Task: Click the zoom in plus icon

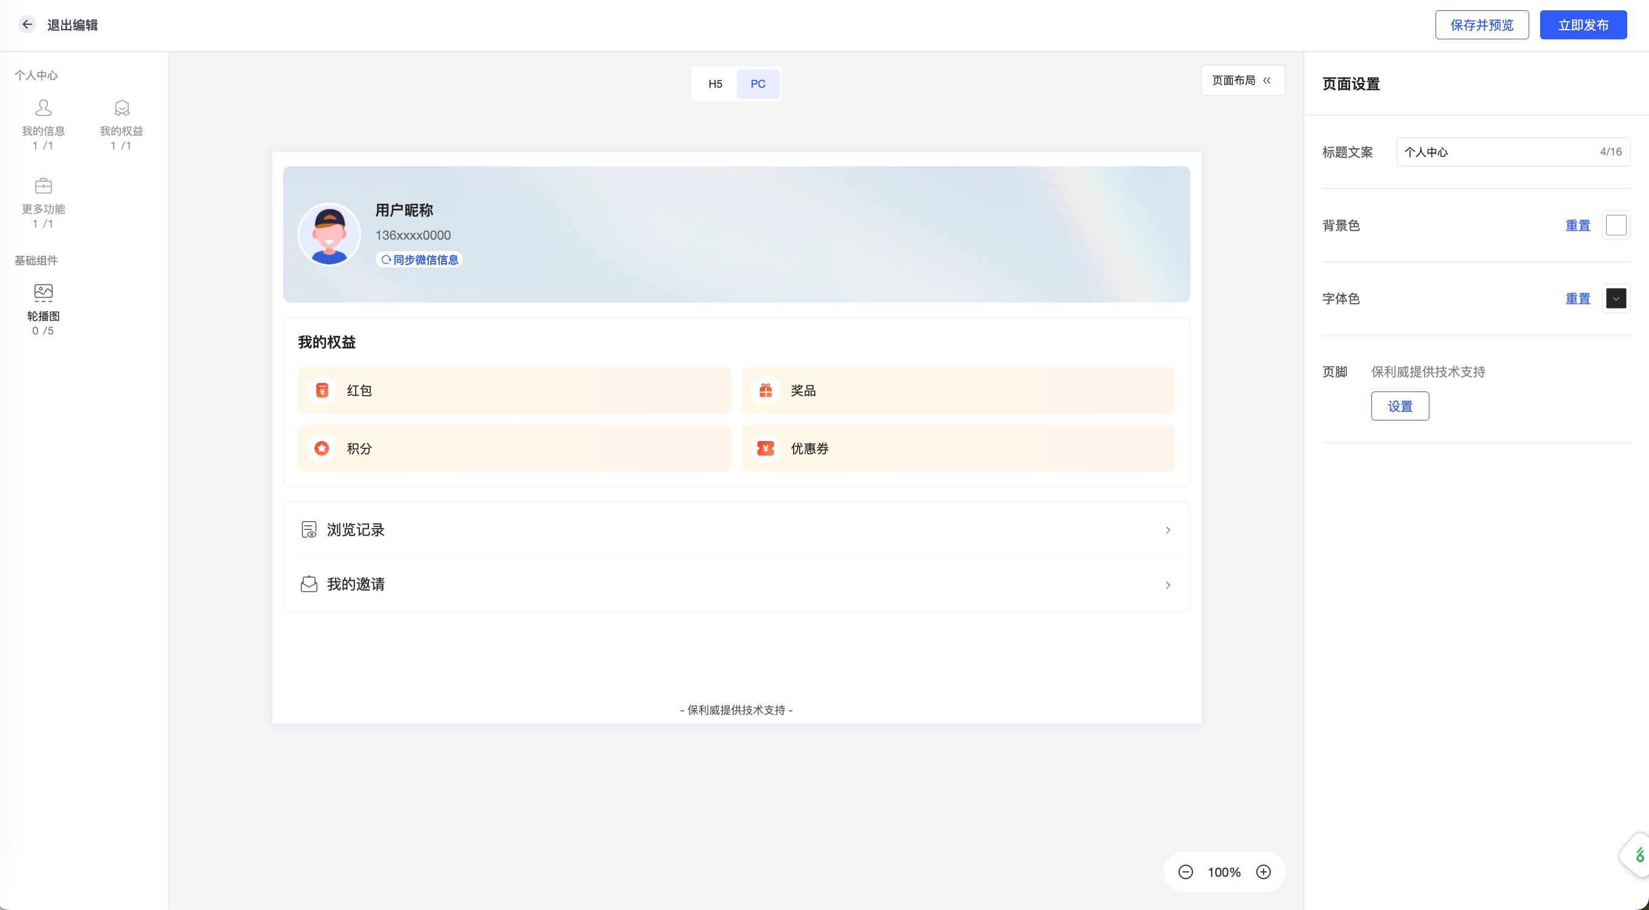Action: pos(1263,871)
